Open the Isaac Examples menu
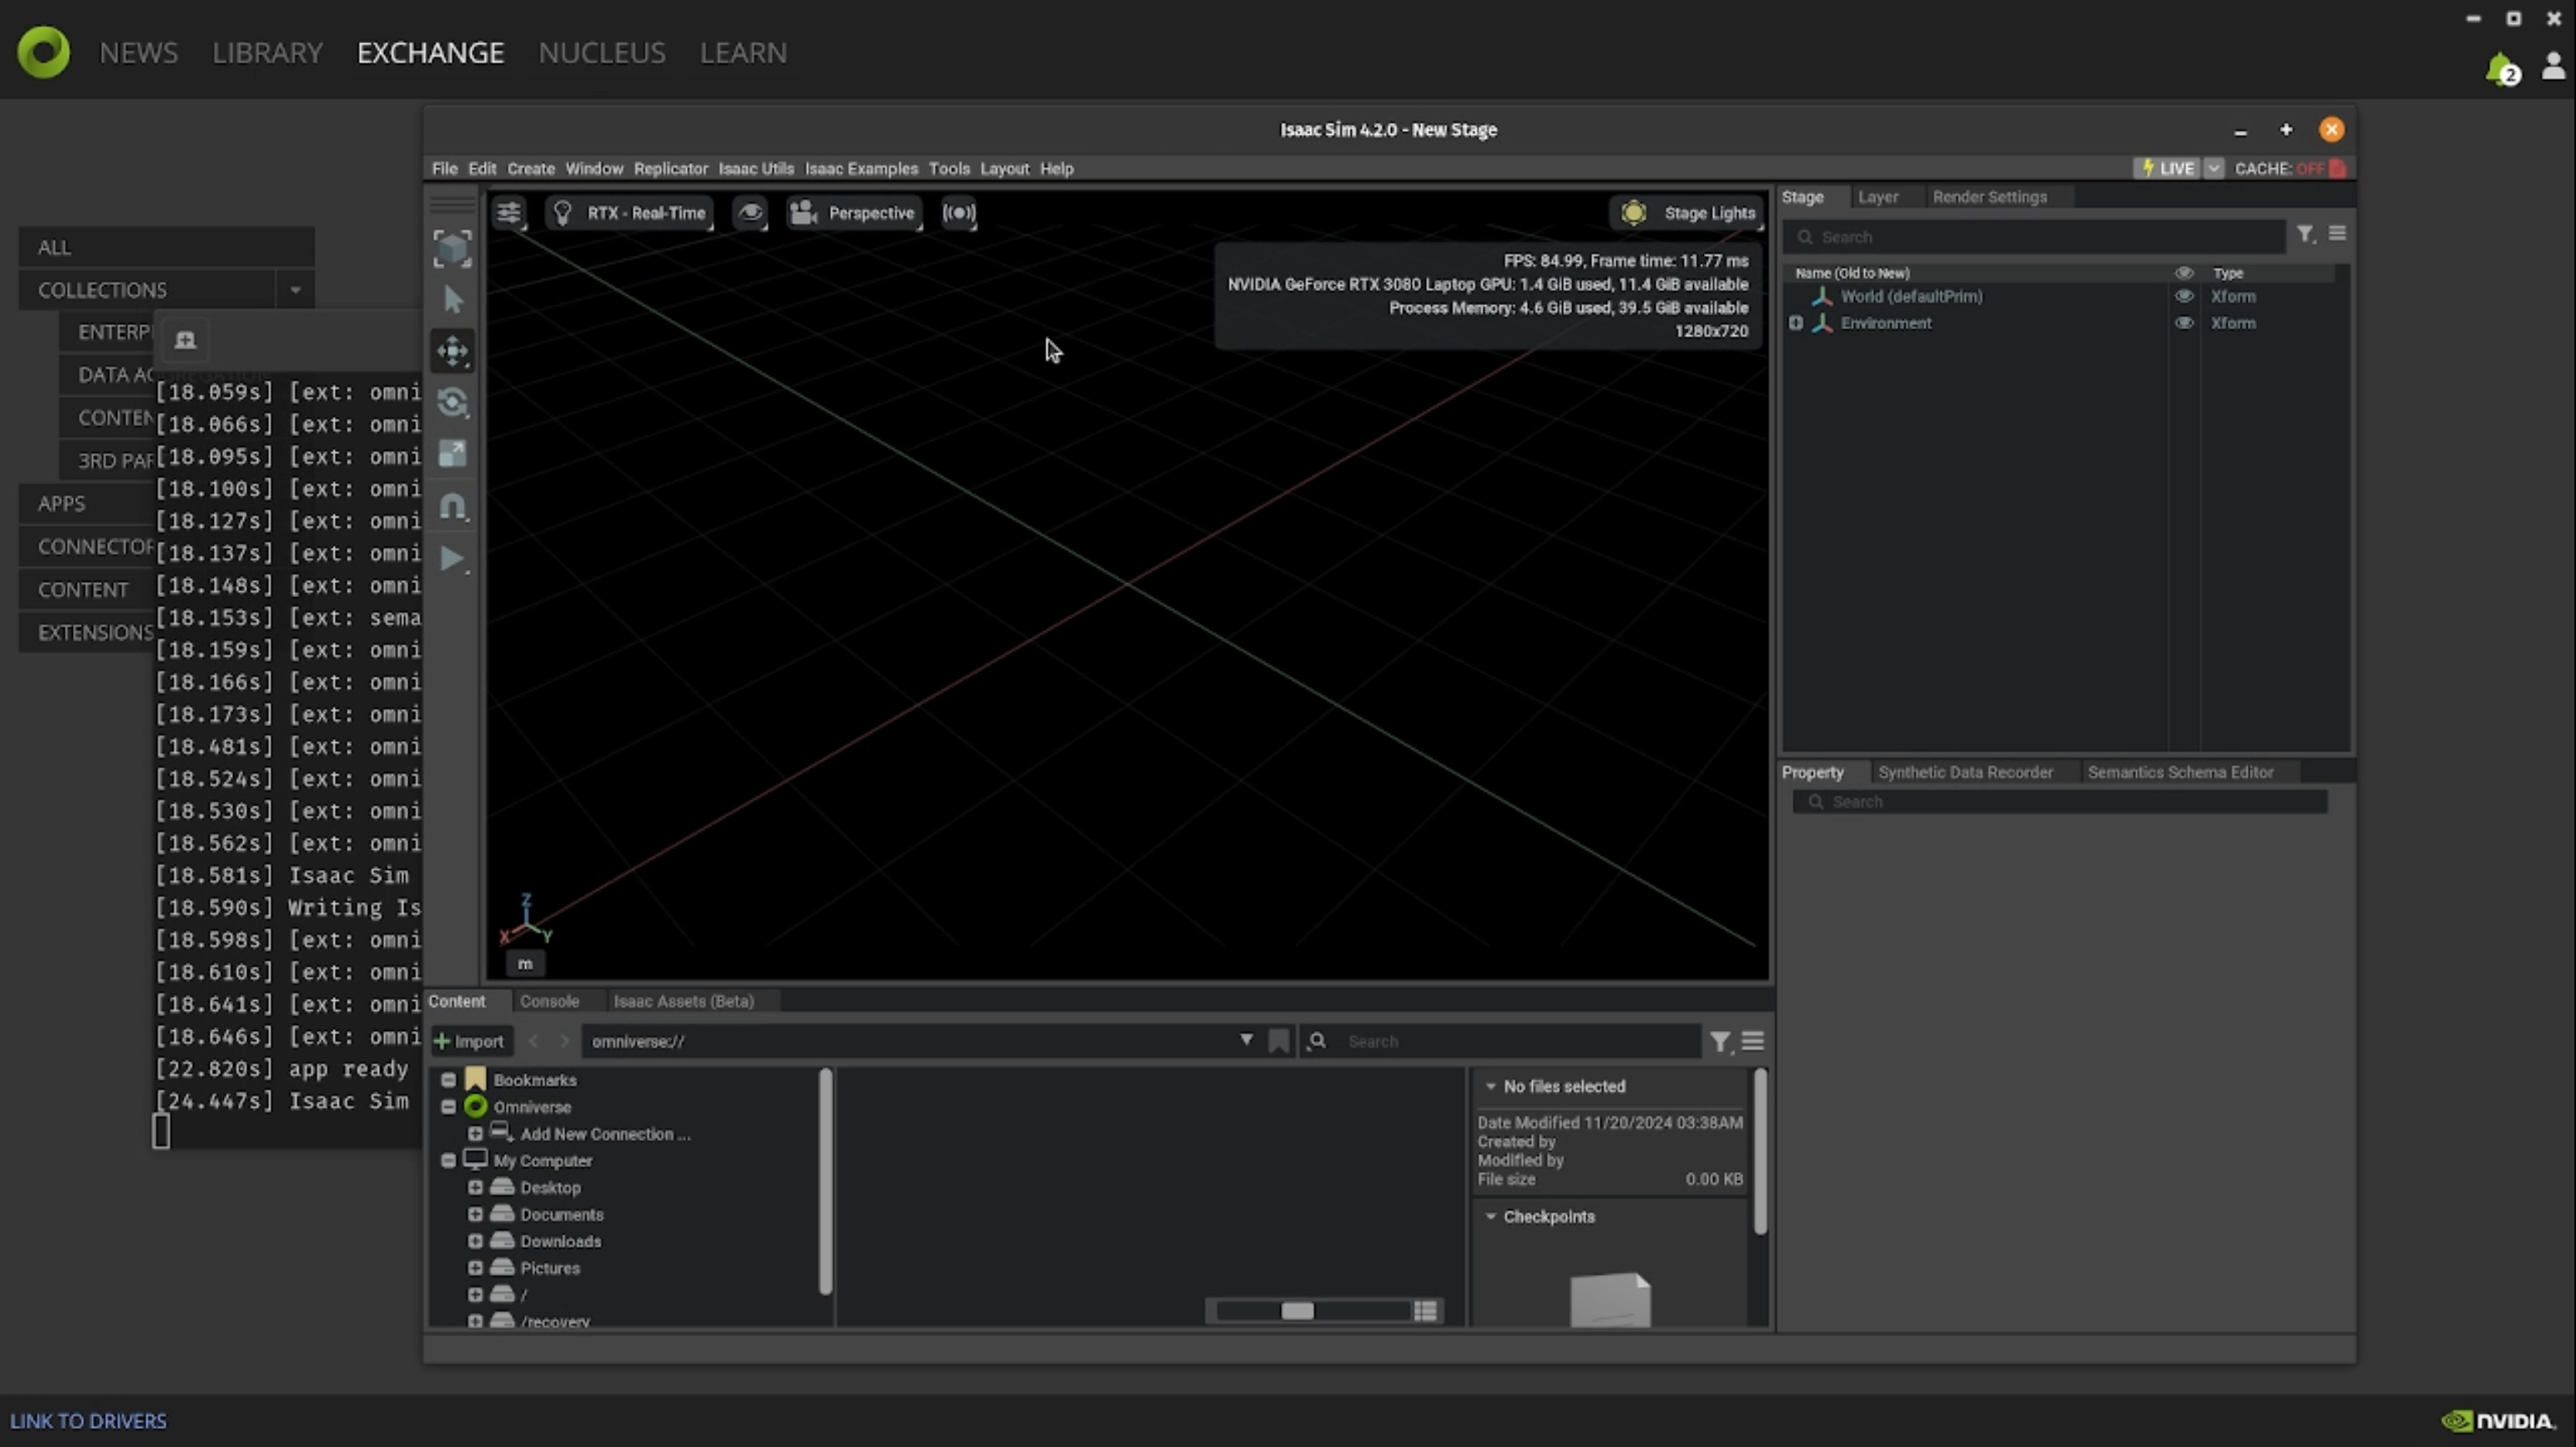Image resolution: width=2576 pixels, height=1447 pixels. tap(860, 168)
